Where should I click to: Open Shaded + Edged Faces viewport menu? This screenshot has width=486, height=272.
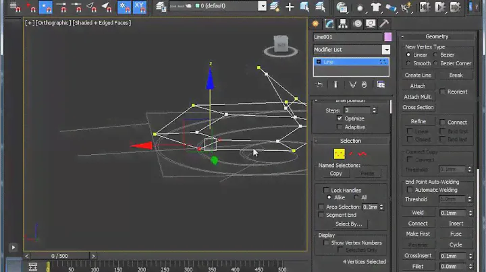103,22
